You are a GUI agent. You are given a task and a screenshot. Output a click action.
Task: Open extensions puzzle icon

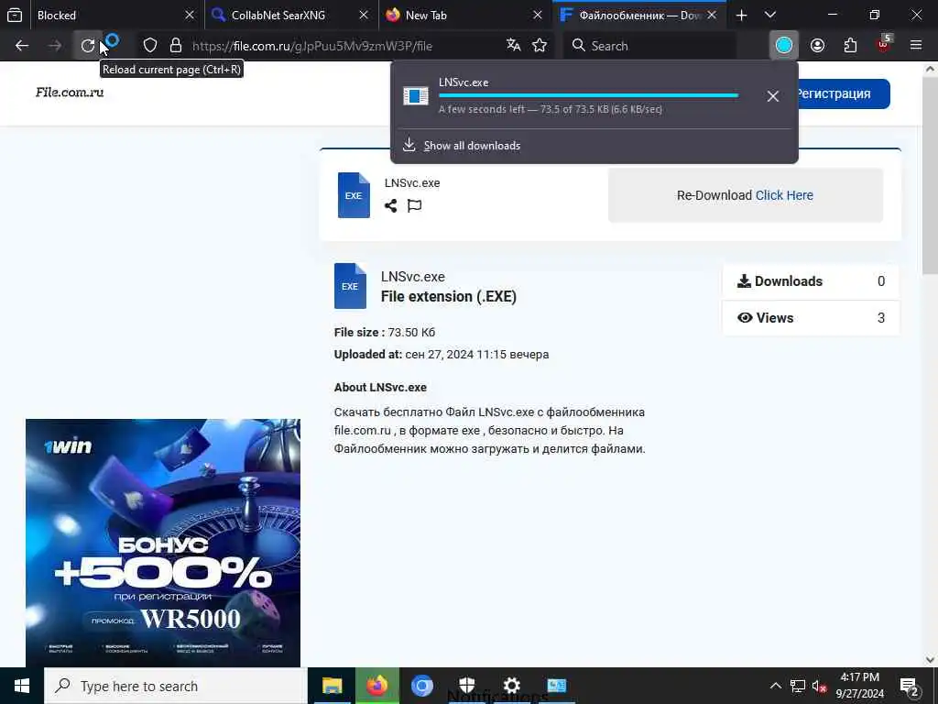click(x=850, y=46)
